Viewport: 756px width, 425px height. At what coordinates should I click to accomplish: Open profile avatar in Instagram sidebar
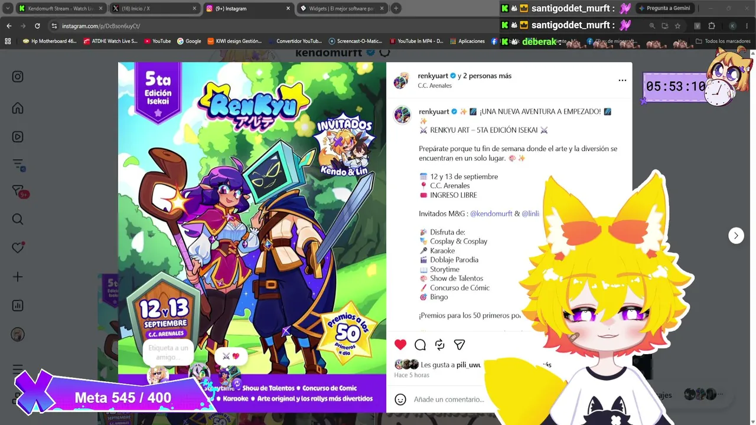18,335
